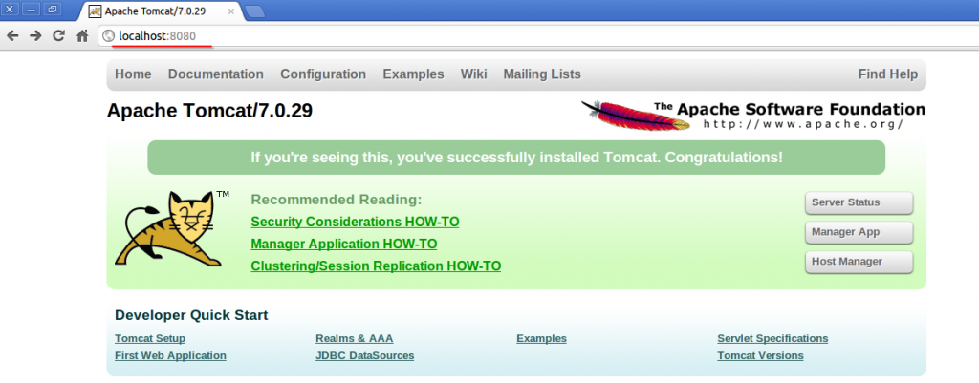Select the Apache Tomcat/7.0.29 browser tab
Screen dimensions: 979x383
[x=161, y=11]
